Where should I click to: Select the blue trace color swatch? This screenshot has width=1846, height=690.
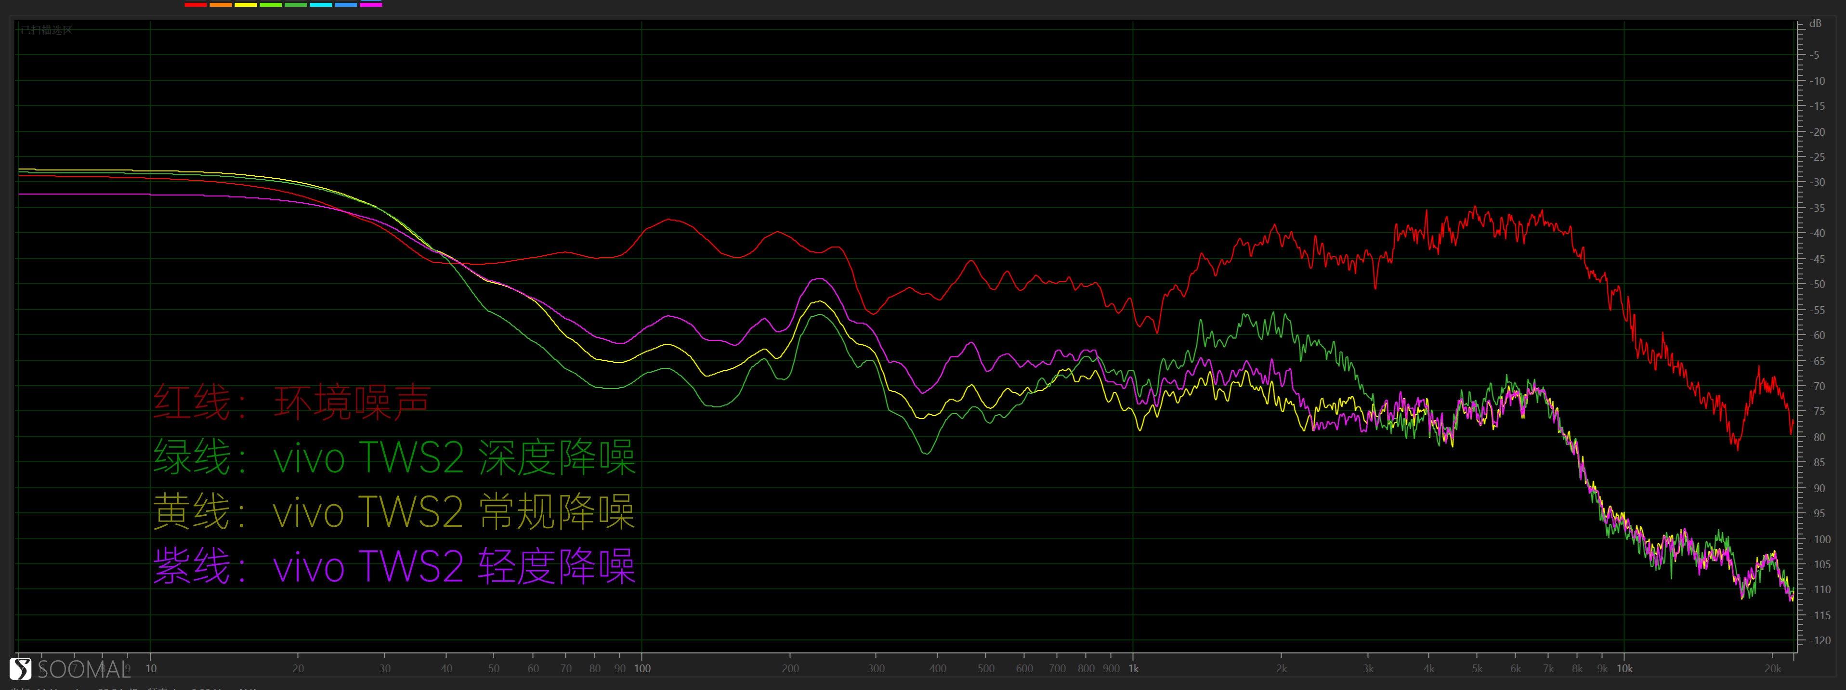pos(346,5)
